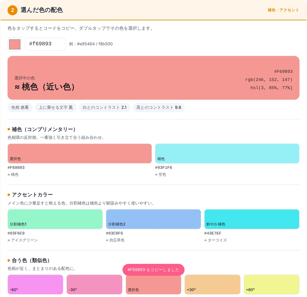The image size is (307, 297).
Task: Click the step 2 orange number badge
Action: pyautogui.click(x=13, y=10)
